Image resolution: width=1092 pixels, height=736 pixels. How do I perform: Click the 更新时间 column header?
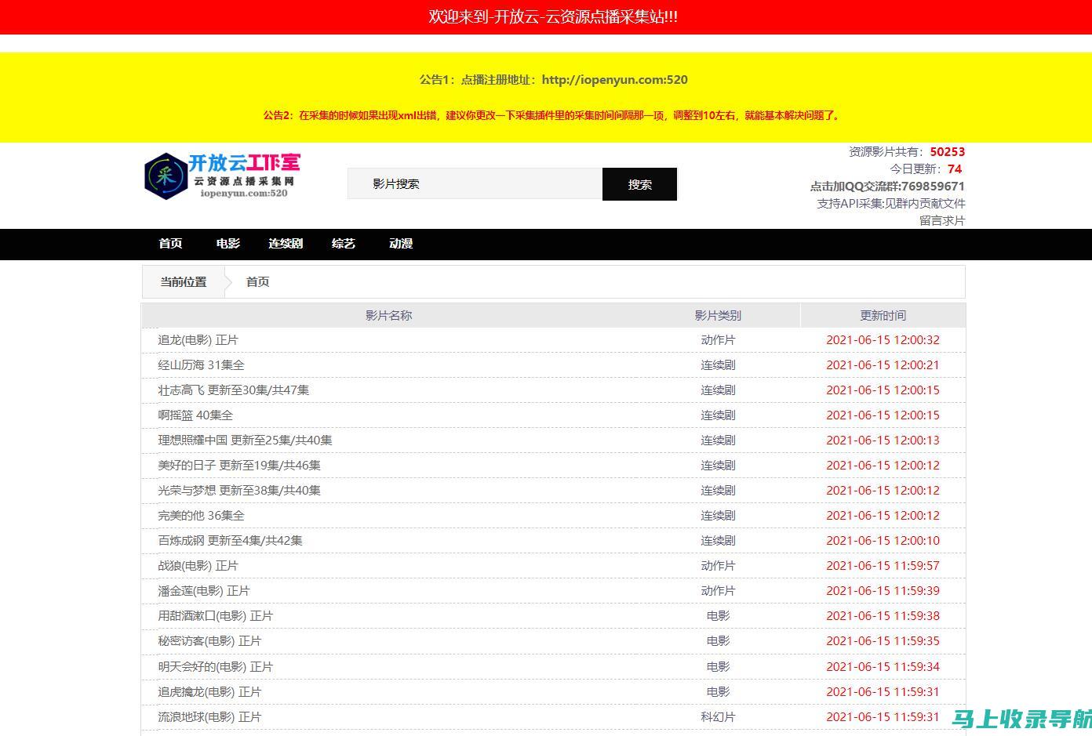click(x=883, y=315)
